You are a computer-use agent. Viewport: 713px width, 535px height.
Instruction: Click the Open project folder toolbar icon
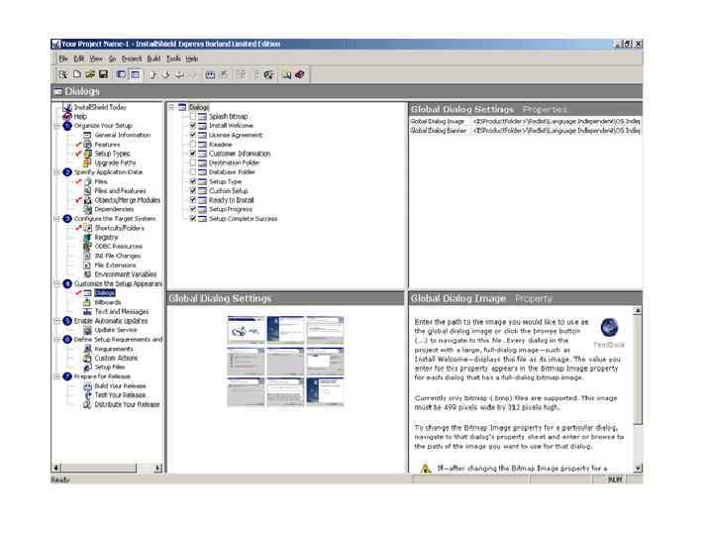click(x=90, y=74)
